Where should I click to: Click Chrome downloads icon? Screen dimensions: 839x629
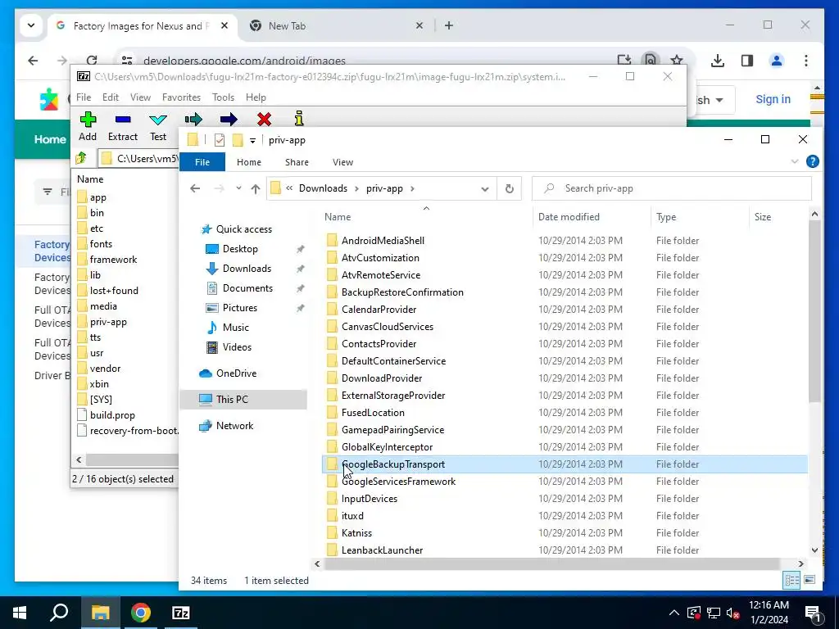click(718, 61)
